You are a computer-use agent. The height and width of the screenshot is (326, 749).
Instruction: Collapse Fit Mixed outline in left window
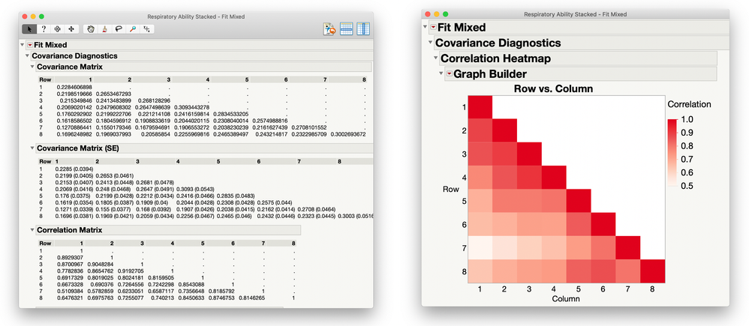coord(23,45)
